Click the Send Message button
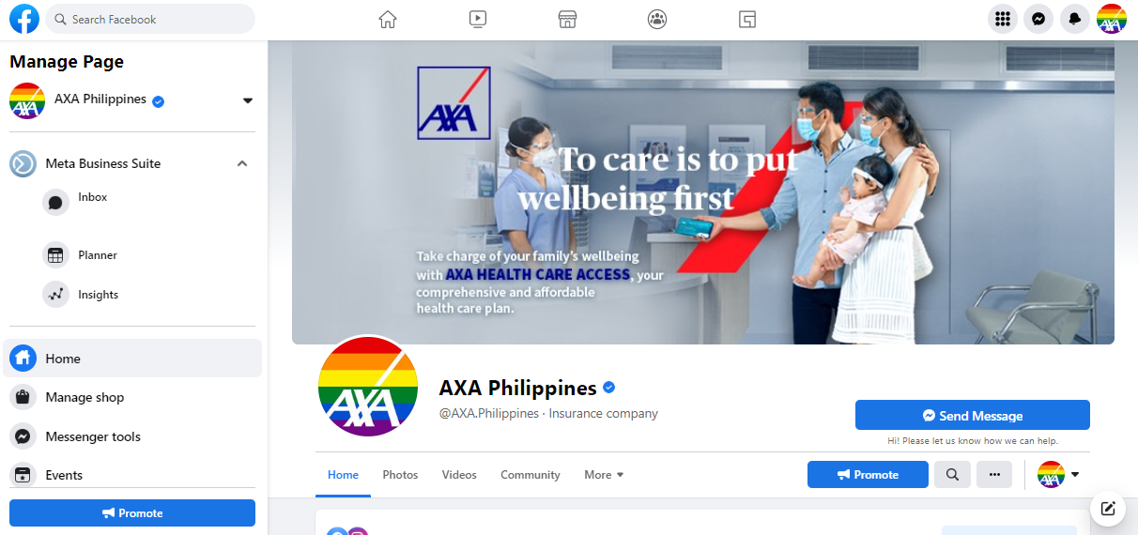1138x535 pixels. coord(973,415)
